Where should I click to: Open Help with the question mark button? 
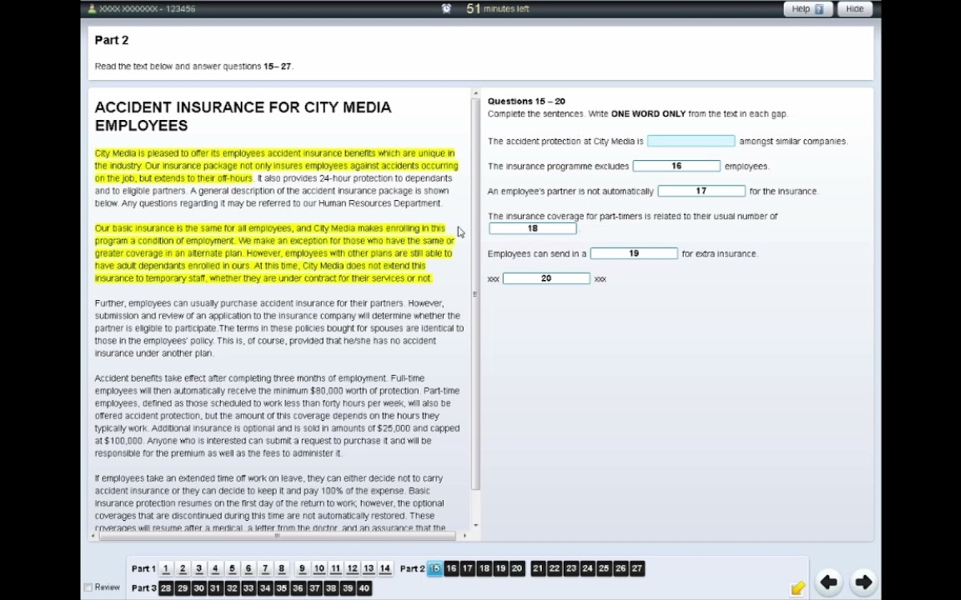(807, 9)
